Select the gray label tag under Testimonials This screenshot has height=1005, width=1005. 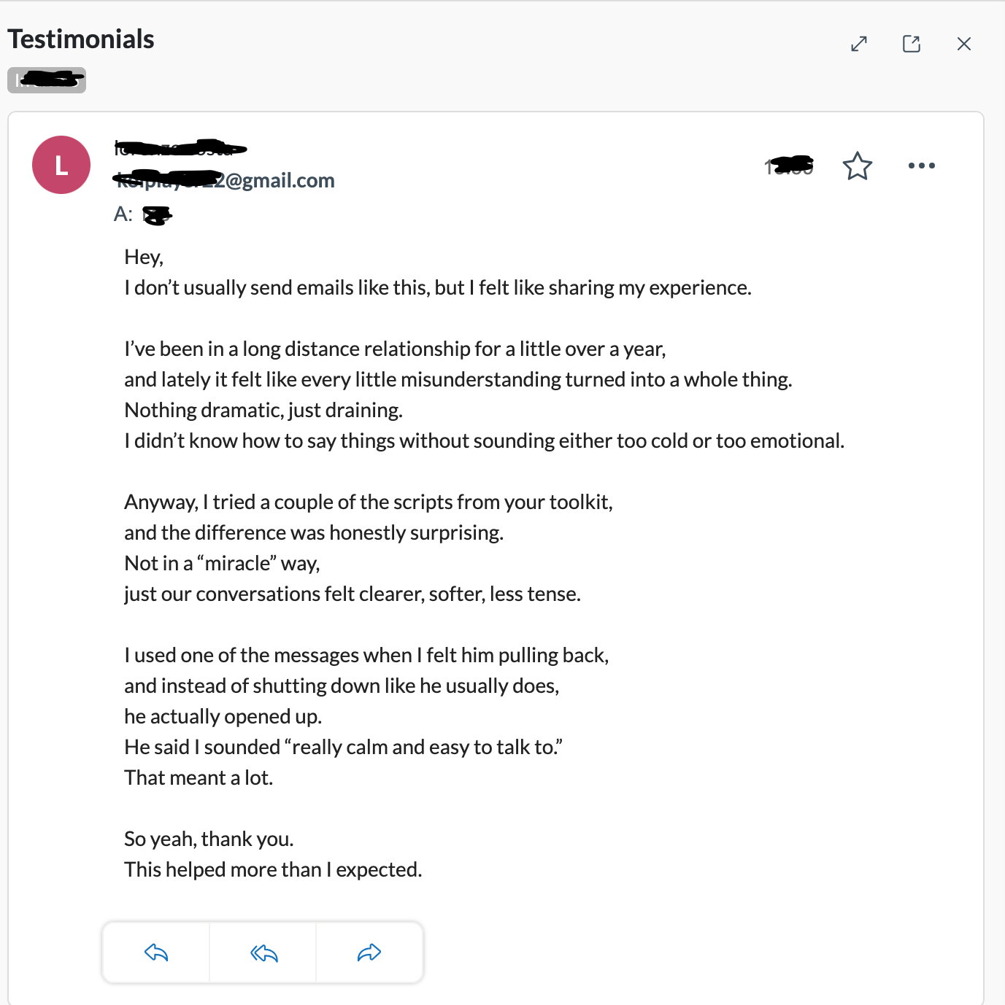(x=47, y=80)
